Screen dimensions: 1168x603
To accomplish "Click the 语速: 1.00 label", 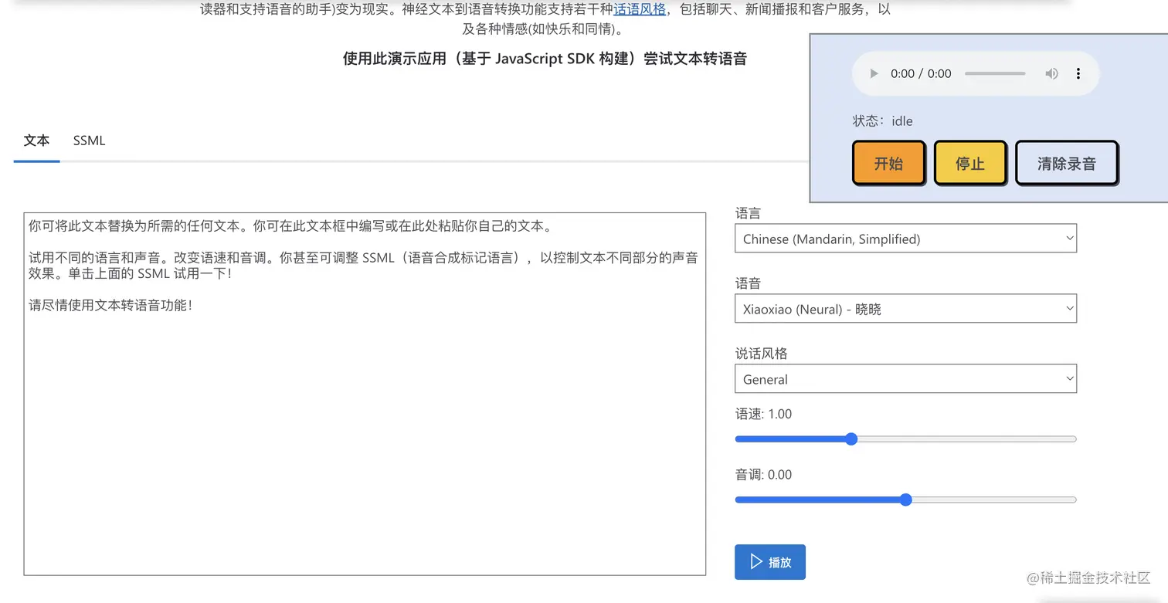I will tap(763, 414).
